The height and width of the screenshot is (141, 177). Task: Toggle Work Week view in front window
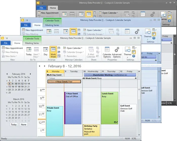[53, 52]
